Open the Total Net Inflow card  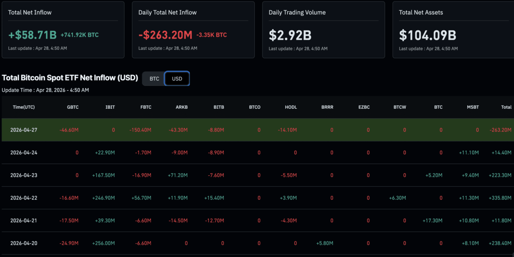(63, 30)
